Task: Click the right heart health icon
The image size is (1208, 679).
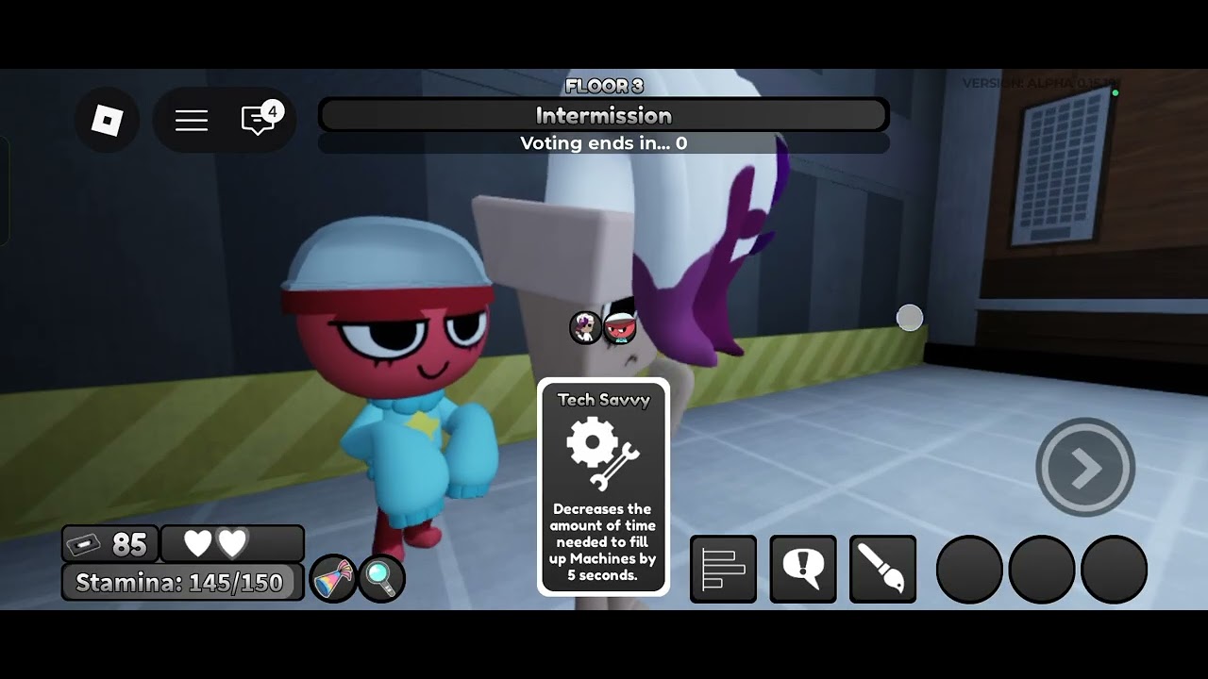Action: click(x=232, y=543)
